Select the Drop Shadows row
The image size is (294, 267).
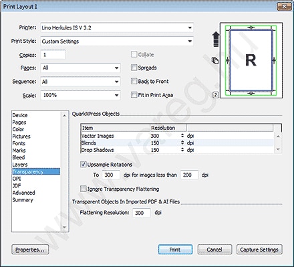click(x=177, y=150)
